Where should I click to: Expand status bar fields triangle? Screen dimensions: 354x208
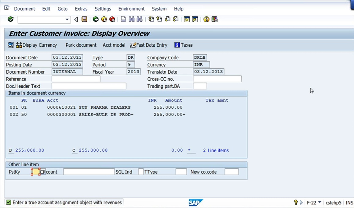[301, 203]
